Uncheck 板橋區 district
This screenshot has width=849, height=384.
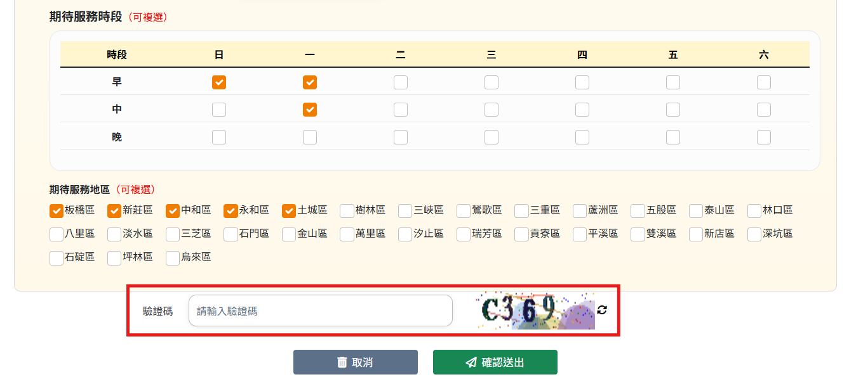click(x=55, y=210)
